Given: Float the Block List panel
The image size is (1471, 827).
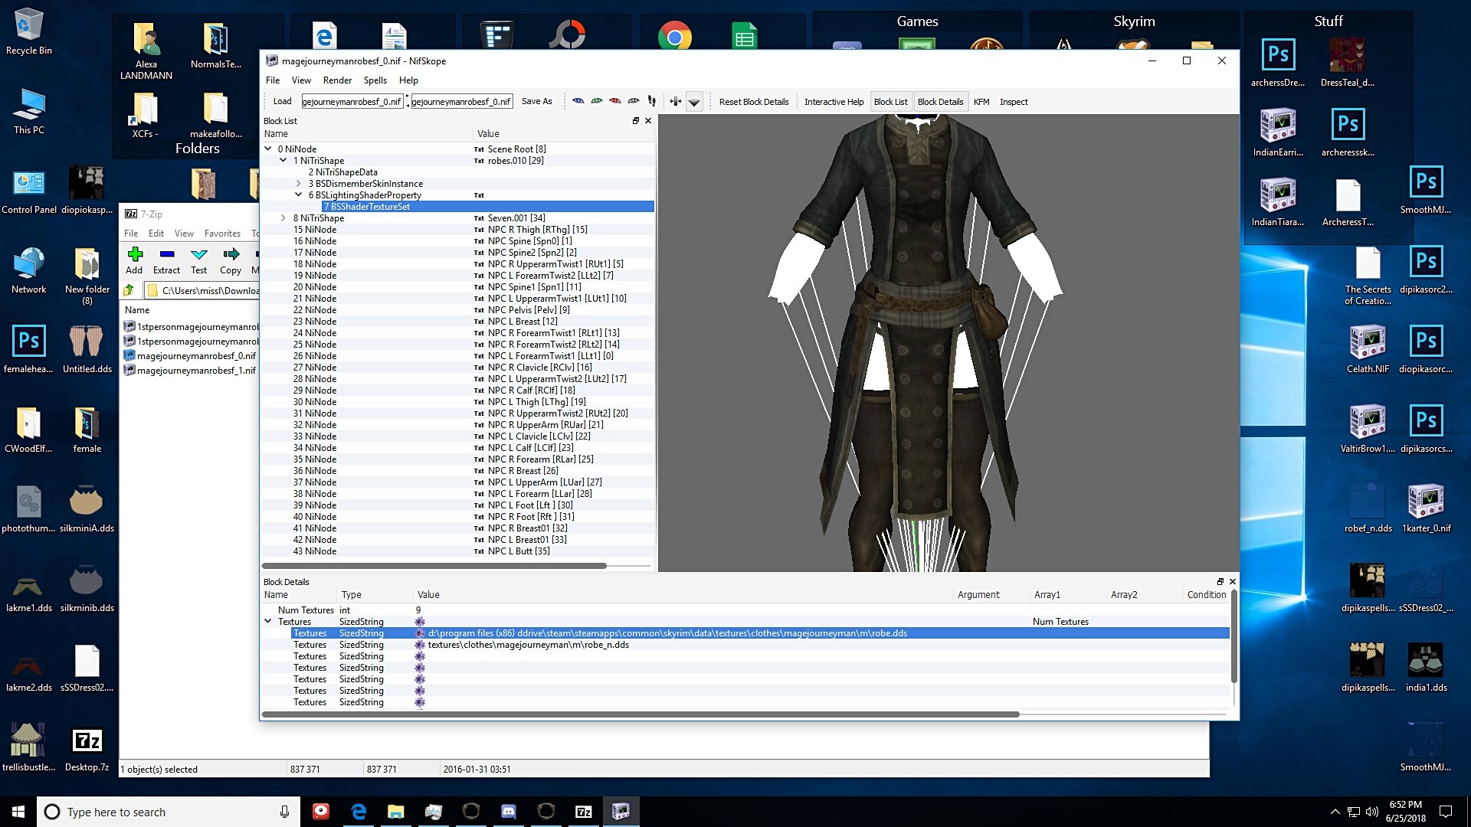Looking at the screenshot, I should coord(635,120).
